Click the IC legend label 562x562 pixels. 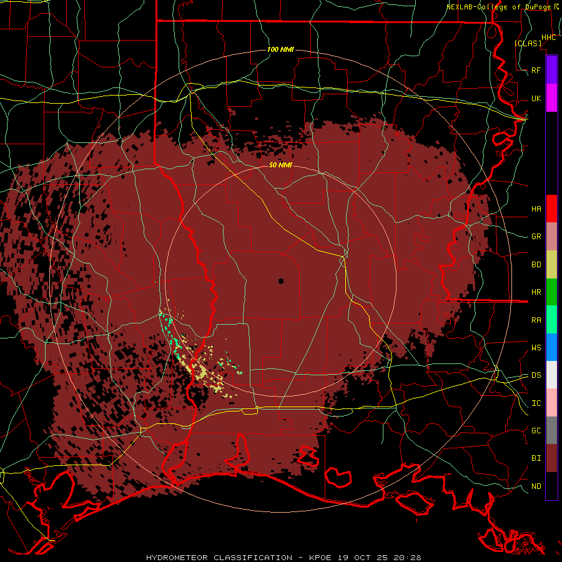pyautogui.click(x=536, y=403)
